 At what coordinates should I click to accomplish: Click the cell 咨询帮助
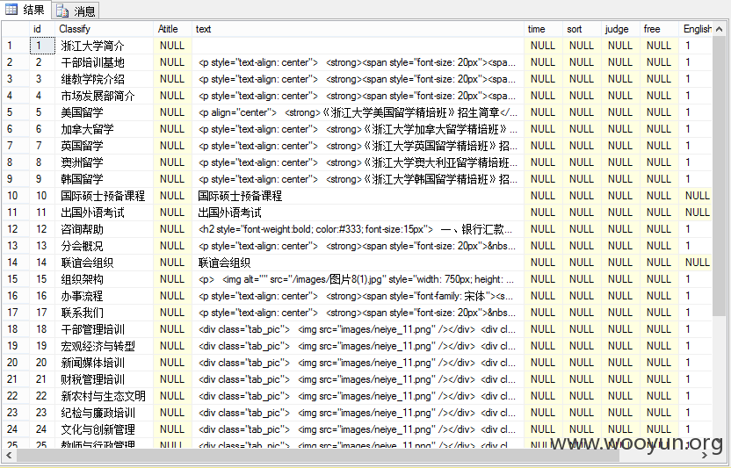tap(104, 229)
